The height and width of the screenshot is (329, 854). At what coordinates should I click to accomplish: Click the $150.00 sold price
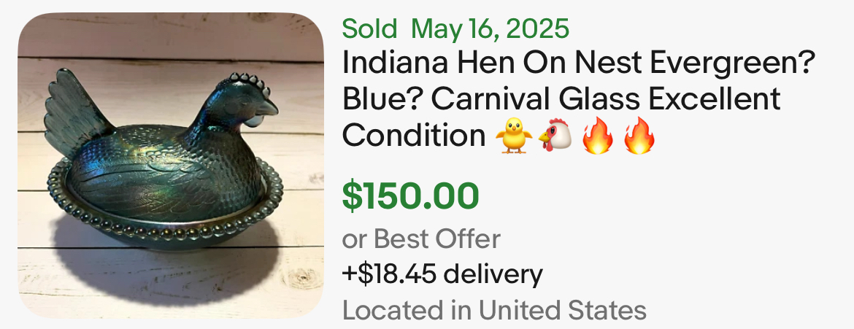(x=411, y=195)
